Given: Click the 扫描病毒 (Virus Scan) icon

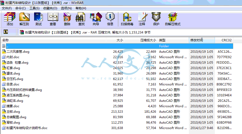Looking at the screenshot, I should (x=127, y=17).
